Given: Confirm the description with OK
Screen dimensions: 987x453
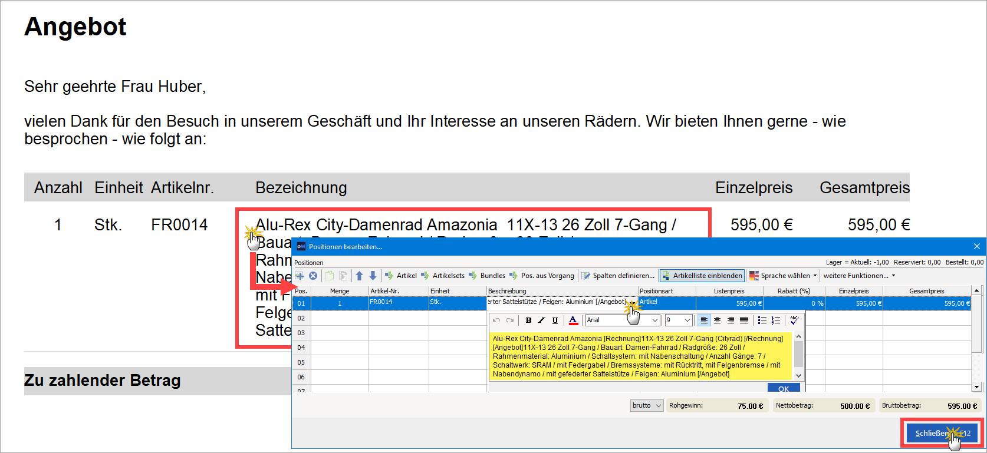Looking at the screenshot, I should [784, 388].
